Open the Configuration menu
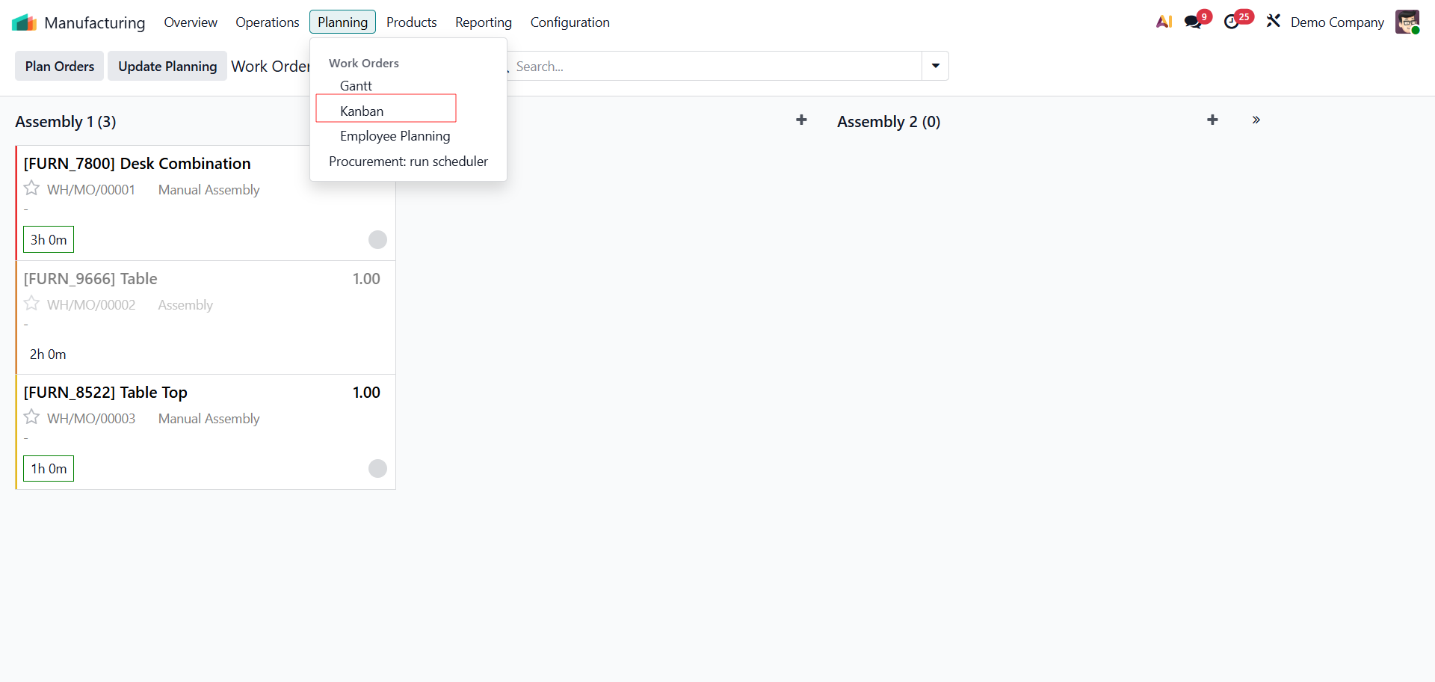This screenshot has height=682, width=1435. click(x=570, y=22)
